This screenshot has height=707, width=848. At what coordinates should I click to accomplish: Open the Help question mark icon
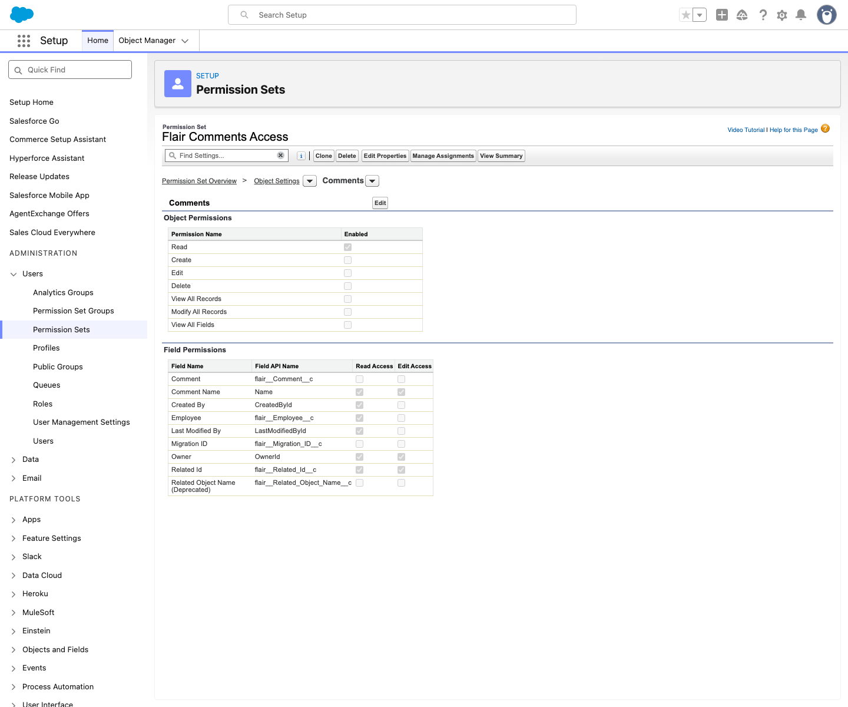tap(763, 15)
